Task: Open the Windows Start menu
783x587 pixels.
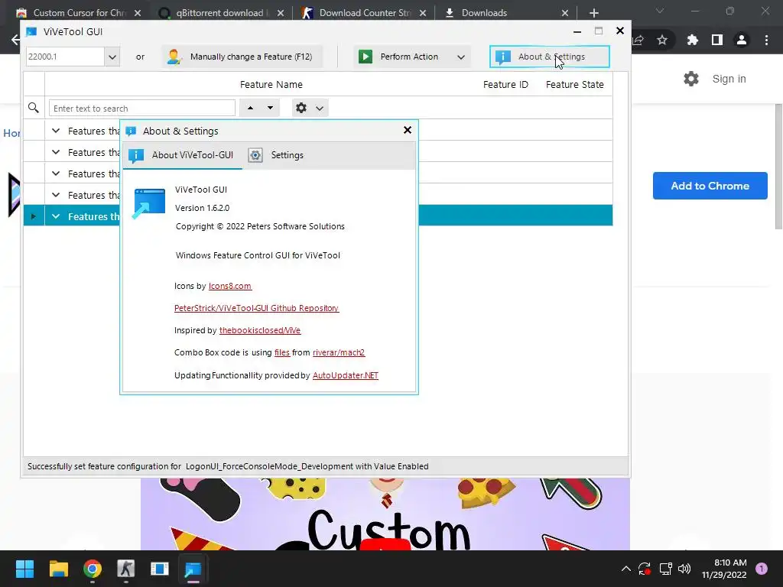Action: [24, 569]
